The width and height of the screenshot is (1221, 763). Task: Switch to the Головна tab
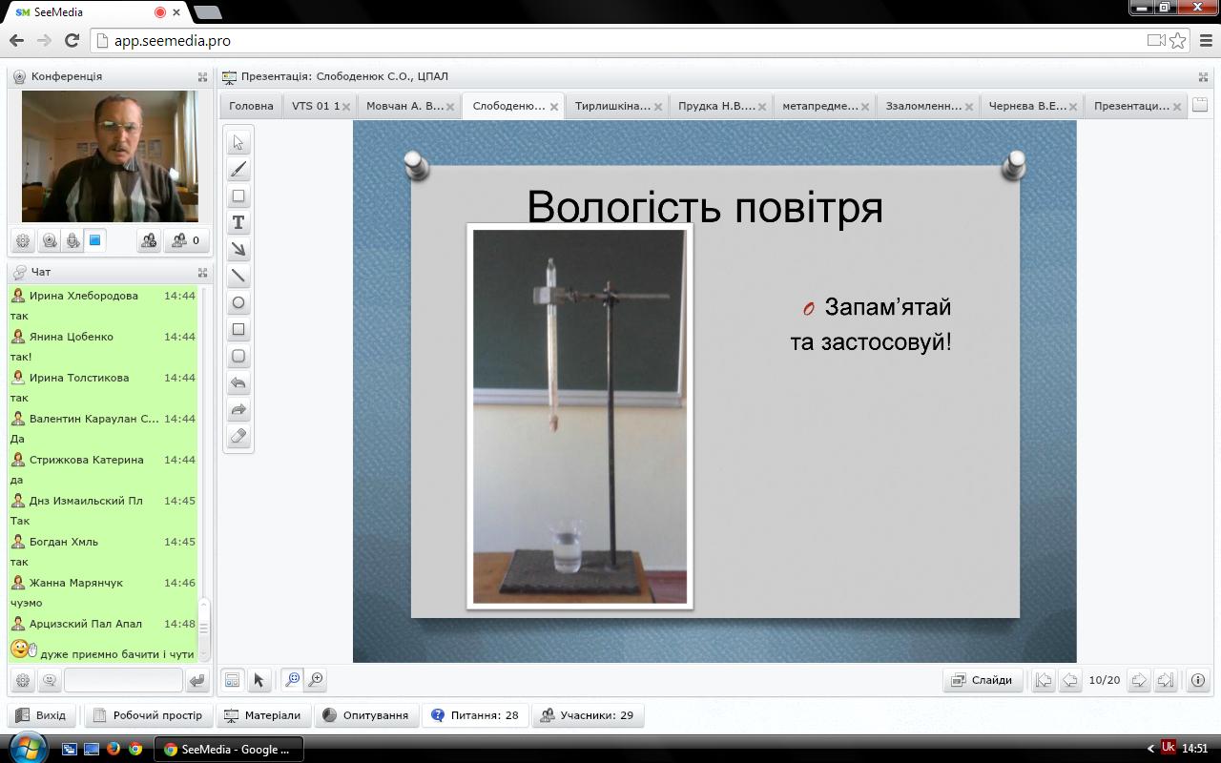pos(251,106)
